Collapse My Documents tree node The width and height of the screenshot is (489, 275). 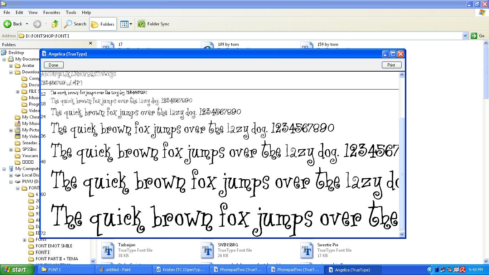(4, 59)
